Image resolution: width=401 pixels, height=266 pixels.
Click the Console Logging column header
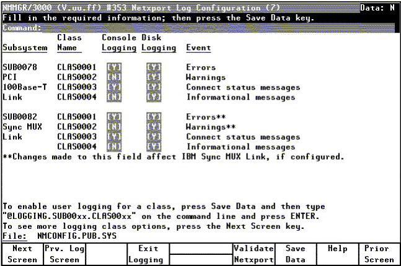pos(119,43)
